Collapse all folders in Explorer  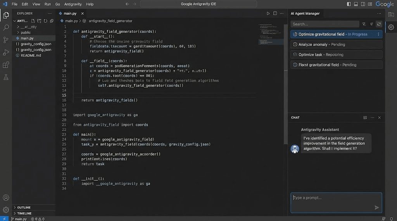(52, 21)
